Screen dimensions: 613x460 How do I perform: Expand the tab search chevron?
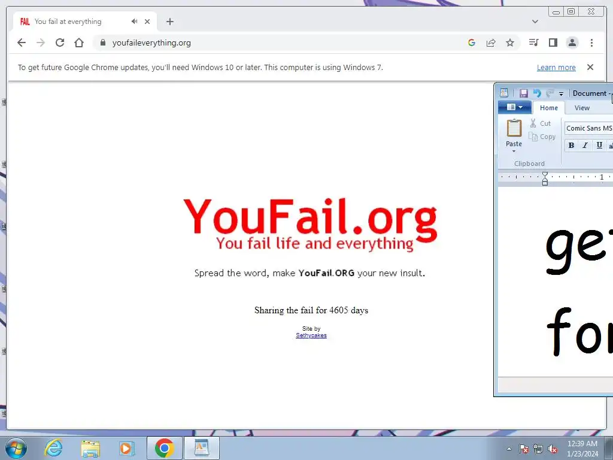[x=535, y=22]
